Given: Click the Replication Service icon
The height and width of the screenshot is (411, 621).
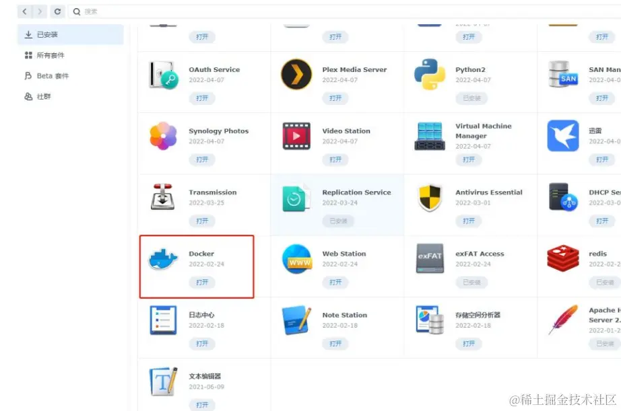Looking at the screenshot, I should click(x=296, y=197).
